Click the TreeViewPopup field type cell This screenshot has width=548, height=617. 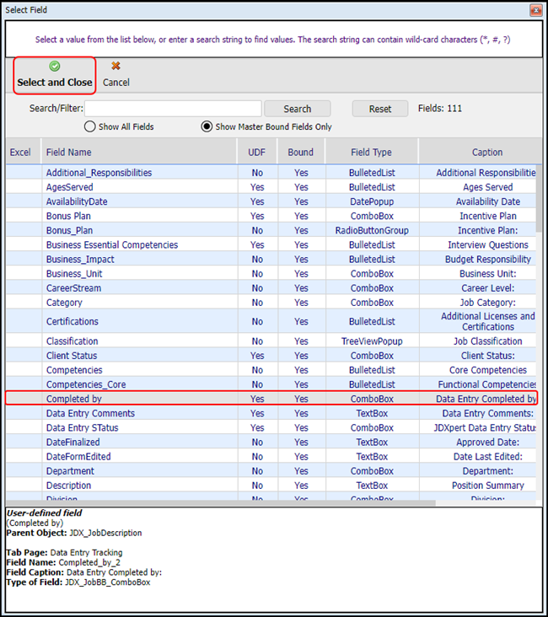pos(372,341)
